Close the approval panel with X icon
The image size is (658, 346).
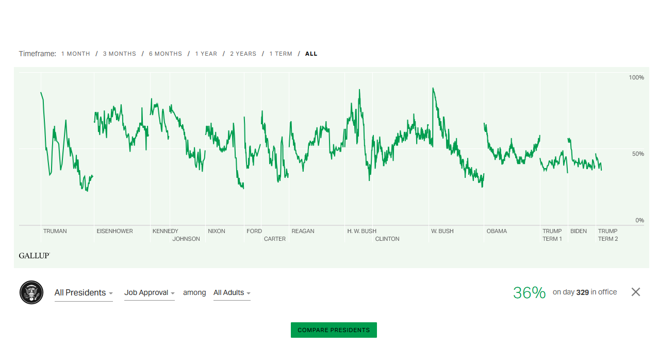coord(635,292)
